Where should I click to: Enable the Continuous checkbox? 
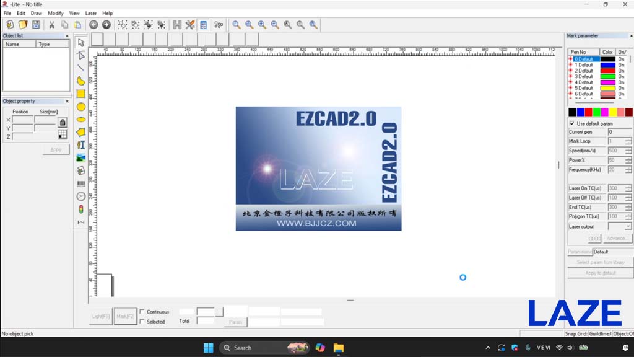click(142, 312)
